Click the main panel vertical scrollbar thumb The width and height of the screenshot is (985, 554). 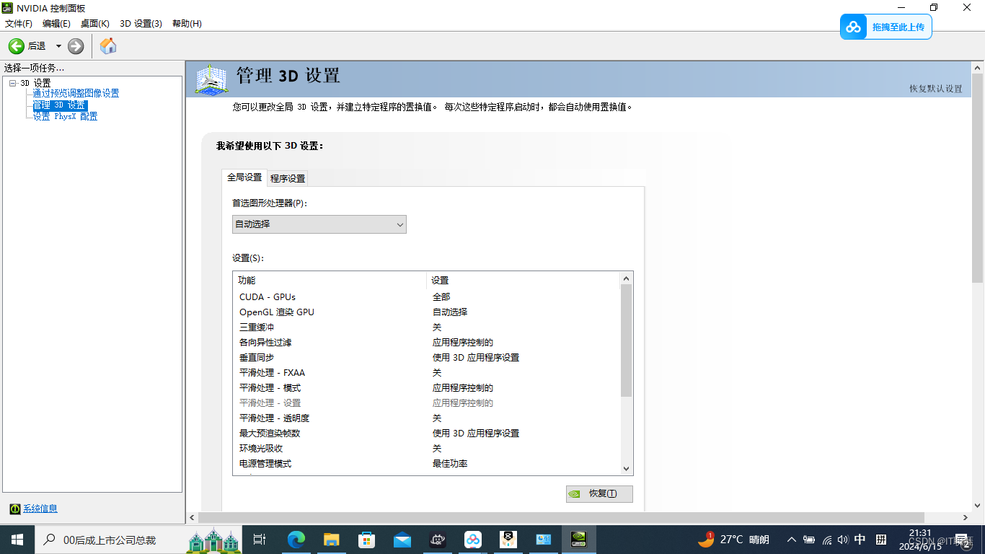[x=978, y=177]
